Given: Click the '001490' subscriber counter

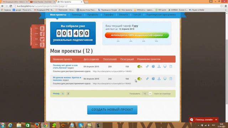Looking at the screenshot, I should [x=73, y=33].
